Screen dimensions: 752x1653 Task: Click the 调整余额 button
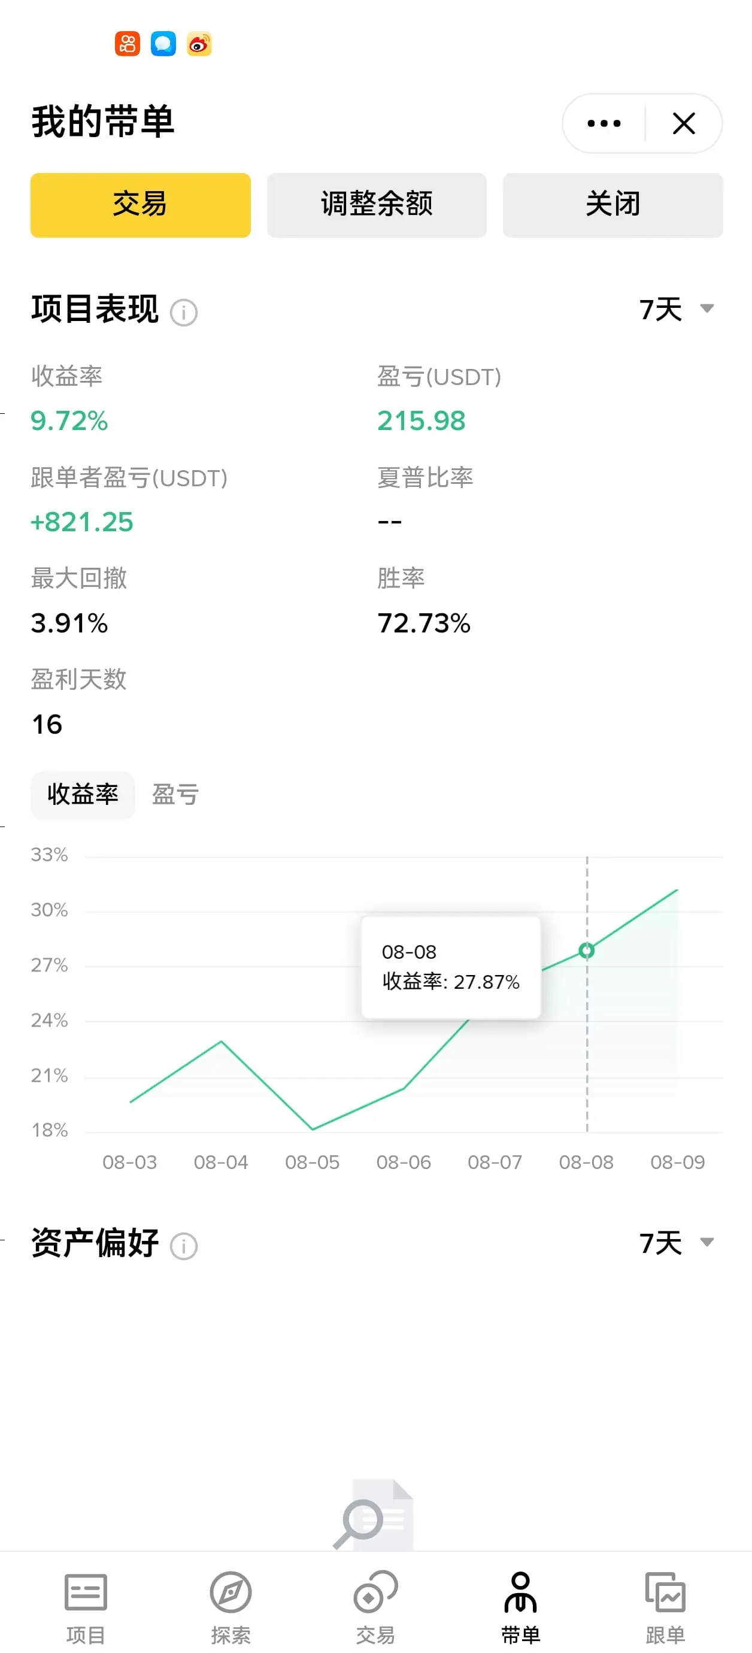click(377, 205)
